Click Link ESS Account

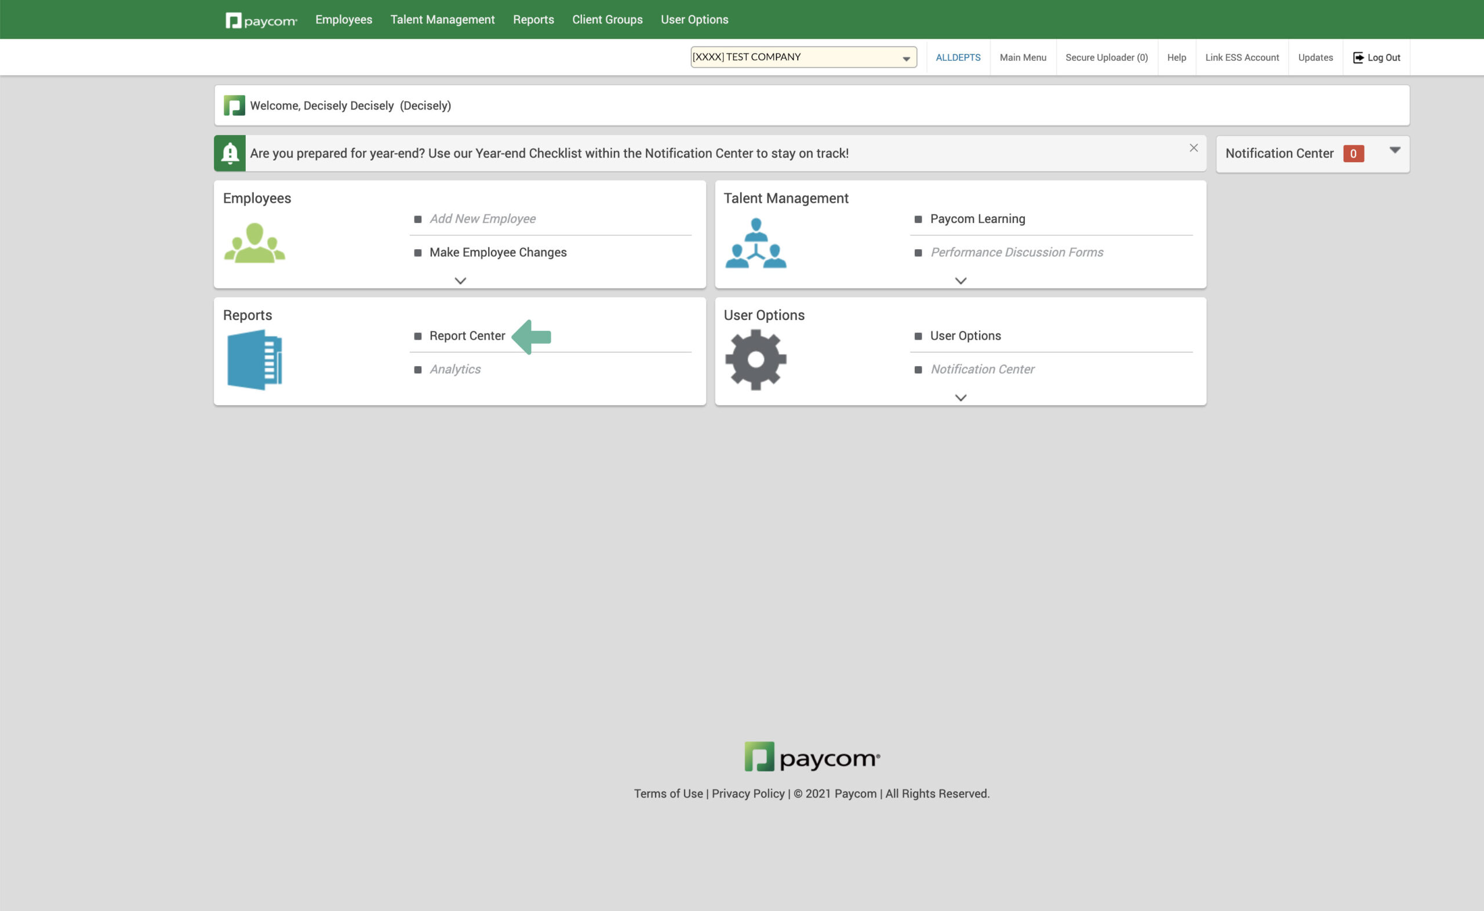(1242, 57)
